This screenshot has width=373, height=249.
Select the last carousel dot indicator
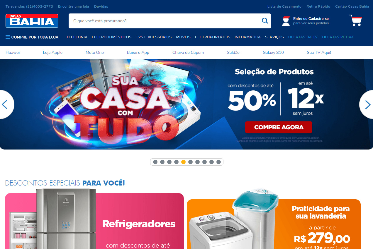(x=219, y=162)
